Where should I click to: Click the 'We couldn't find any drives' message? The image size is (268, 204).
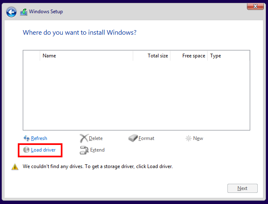pyautogui.click(x=98, y=166)
